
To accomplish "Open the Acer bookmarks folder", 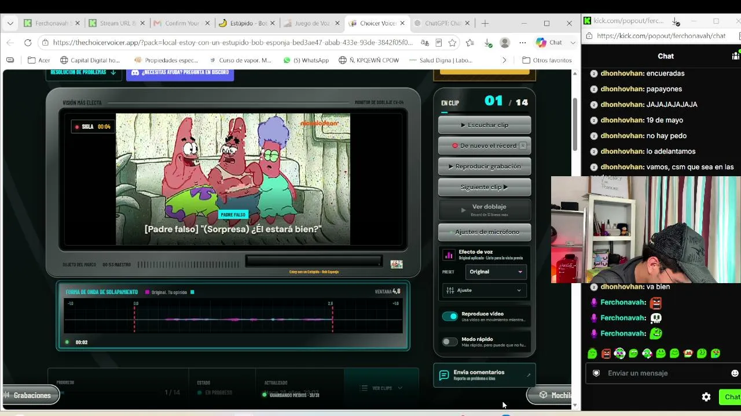I will 39,60.
